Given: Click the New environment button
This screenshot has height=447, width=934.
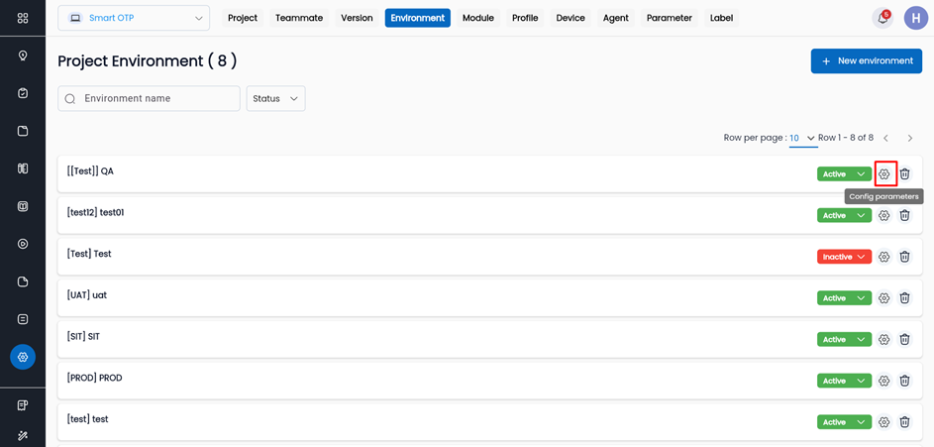Looking at the screenshot, I should pyautogui.click(x=866, y=60).
